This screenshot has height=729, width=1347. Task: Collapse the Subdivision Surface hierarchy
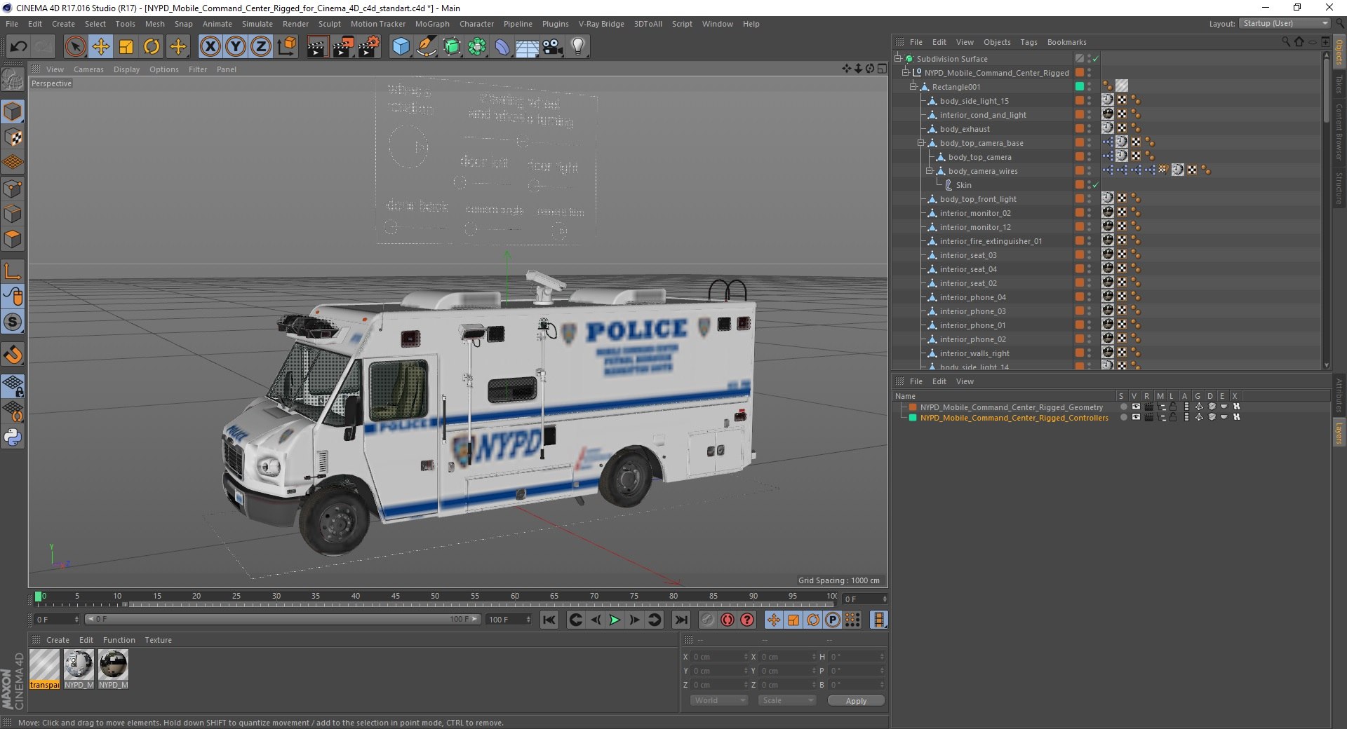click(897, 59)
